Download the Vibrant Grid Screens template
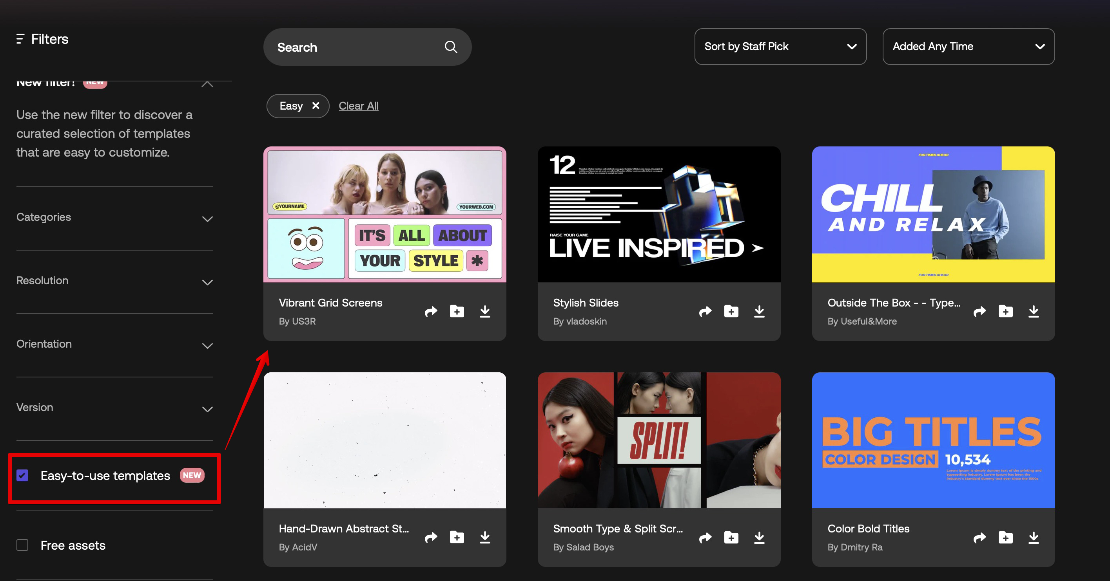1110x581 pixels. pos(485,311)
